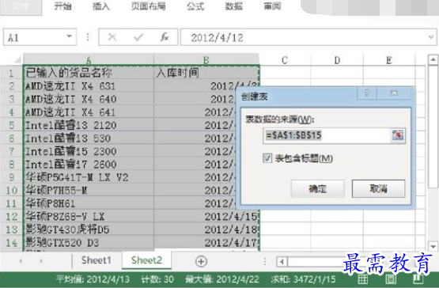Select column A header
The width and height of the screenshot is (439, 288).
[89, 59]
